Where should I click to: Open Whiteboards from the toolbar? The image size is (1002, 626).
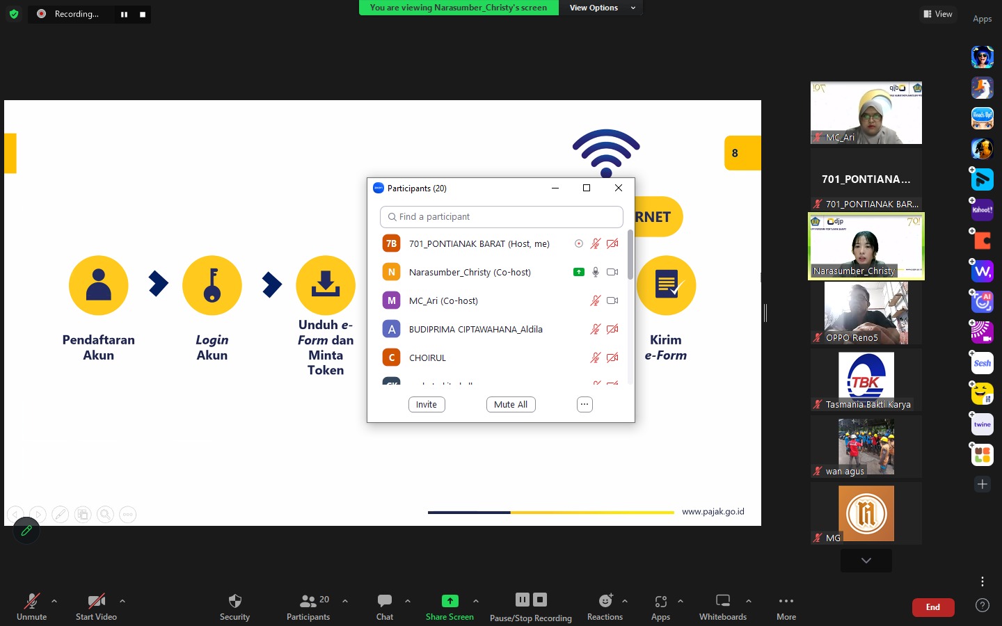tap(722, 601)
